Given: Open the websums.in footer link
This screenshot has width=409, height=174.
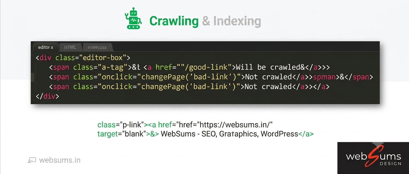Looking at the screenshot, I should [x=60, y=160].
